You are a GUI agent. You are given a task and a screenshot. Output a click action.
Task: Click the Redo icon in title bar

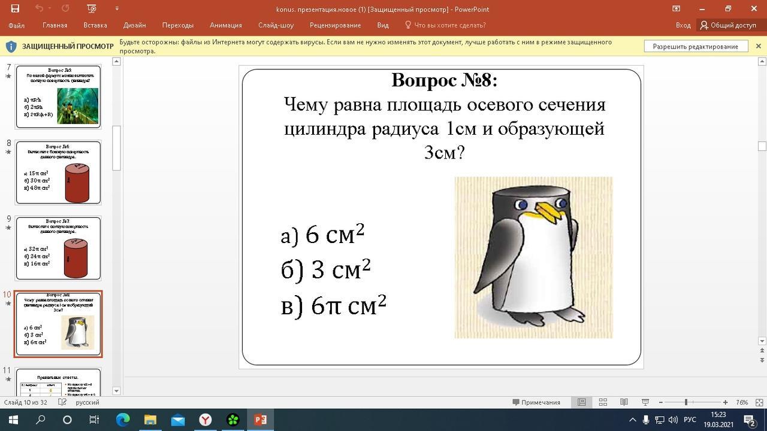click(65, 8)
